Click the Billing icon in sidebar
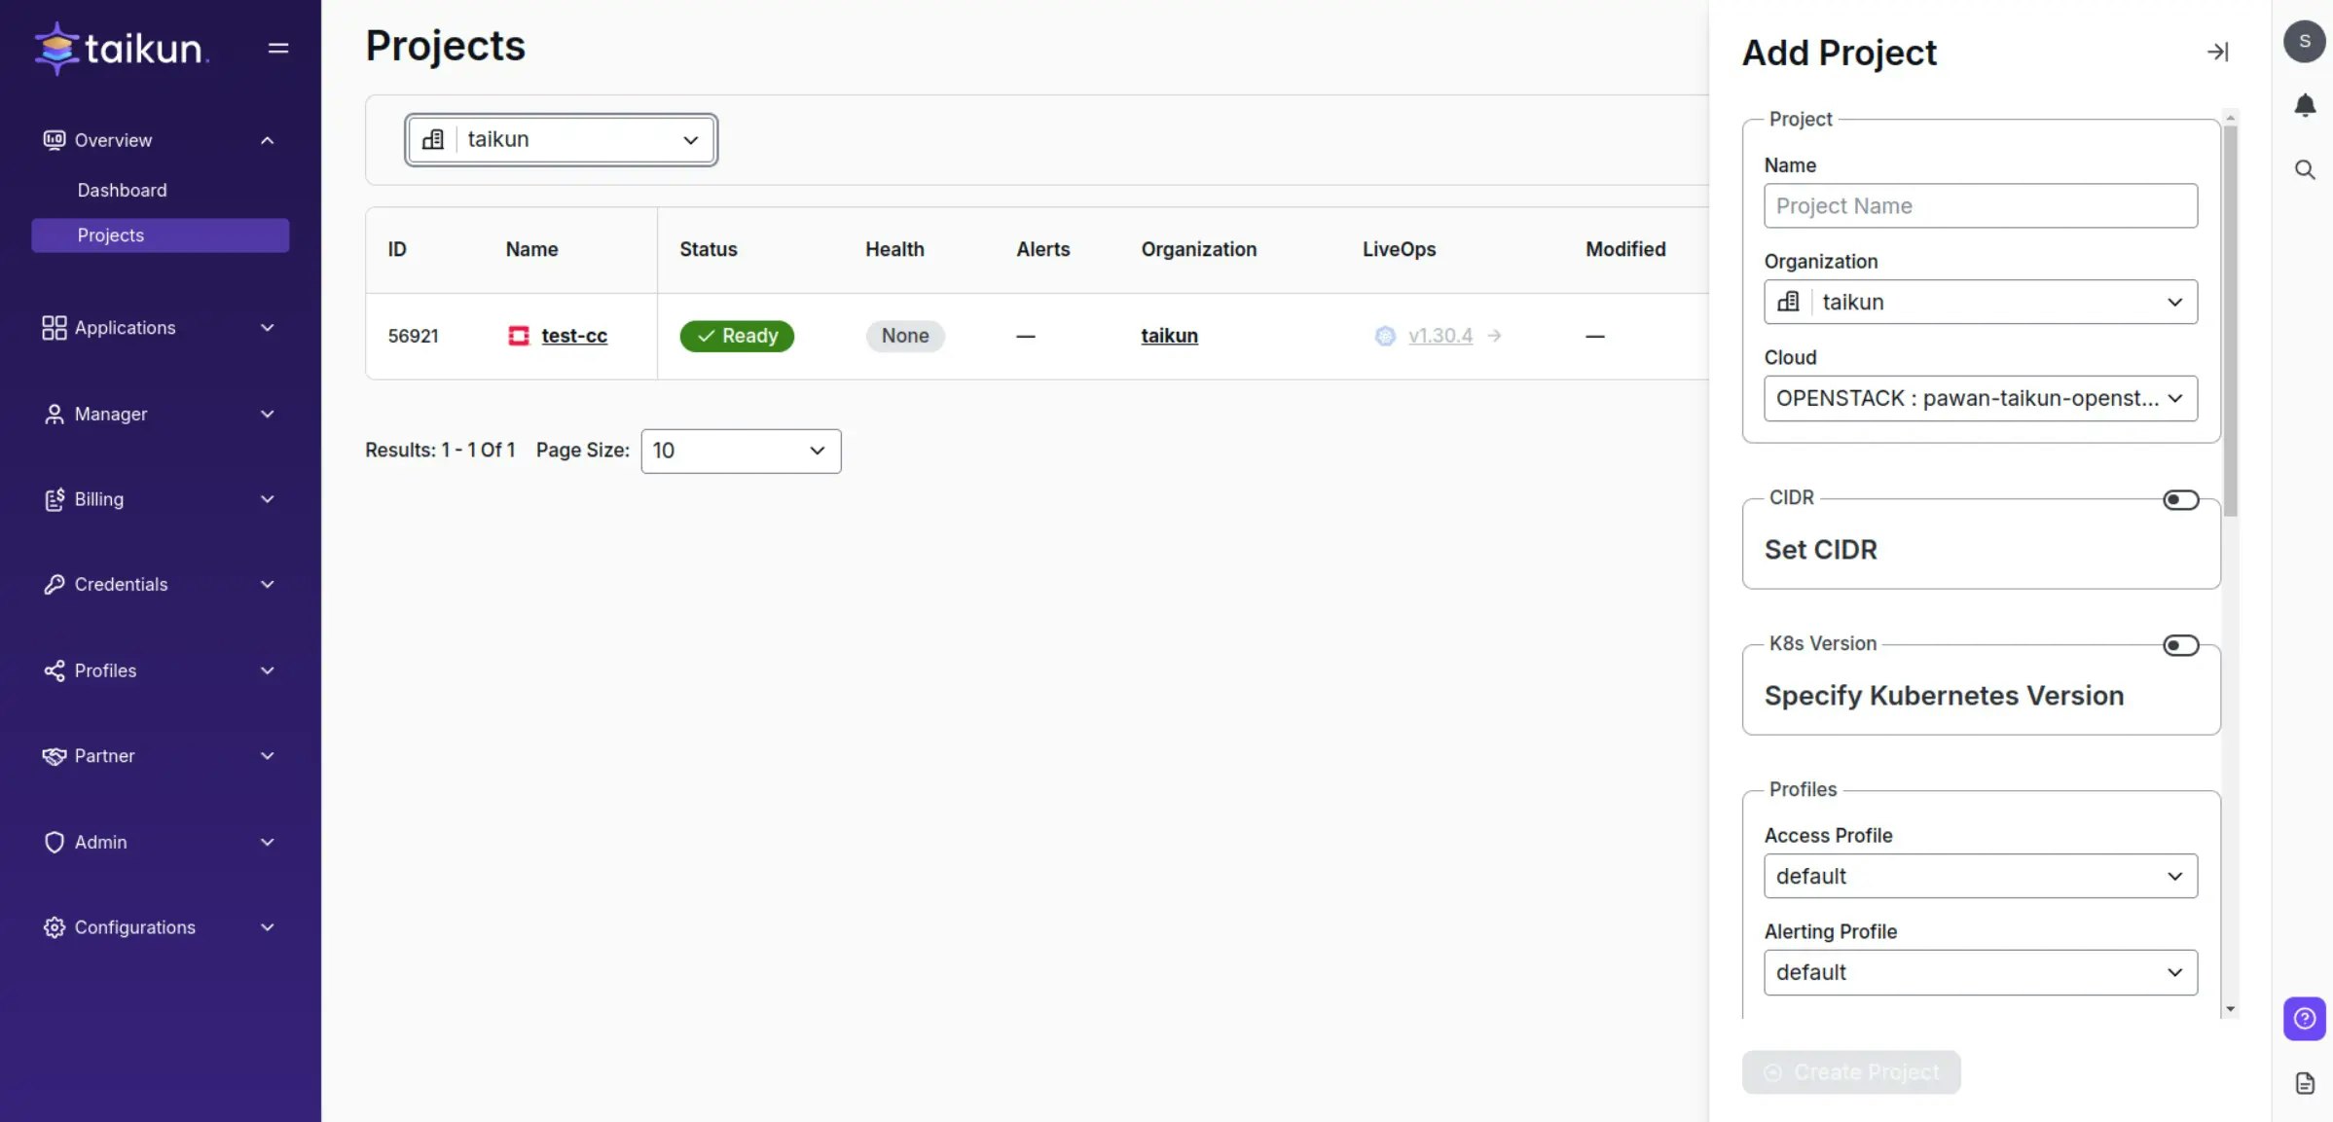 click(x=55, y=499)
